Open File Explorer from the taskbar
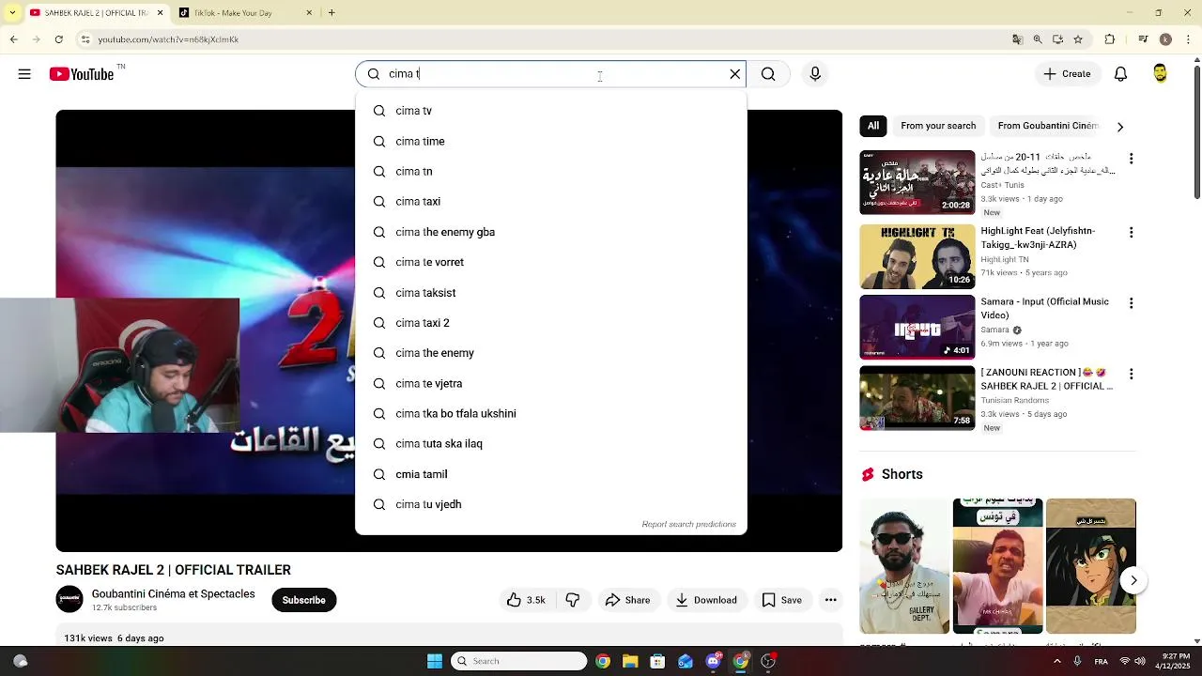This screenshot has height=676, width=1202. click(x=630, y=661)
